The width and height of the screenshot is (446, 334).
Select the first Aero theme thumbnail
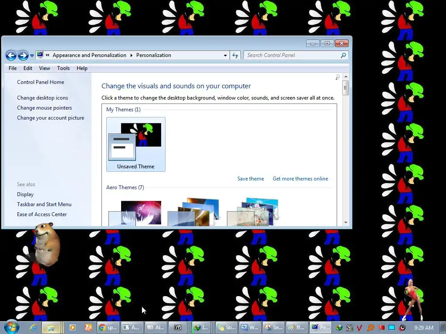coord(135,213)
